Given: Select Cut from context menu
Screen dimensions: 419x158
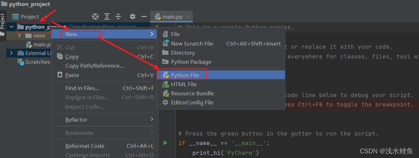Looking at the screenshot, I should click(104, 48).
